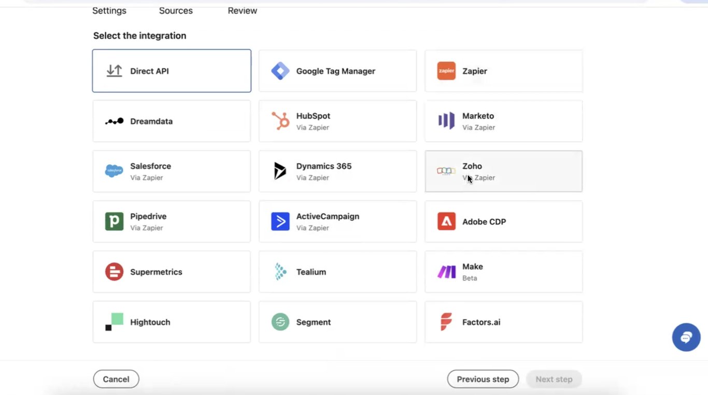Pick the ActiveCampaign integration name
Viewport: 708px width, 395px height.
pos(328,217)
